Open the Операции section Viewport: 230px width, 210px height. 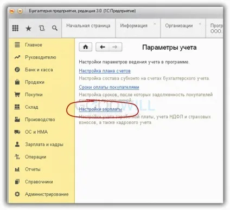pyautogui.click(x=35, y=157)
